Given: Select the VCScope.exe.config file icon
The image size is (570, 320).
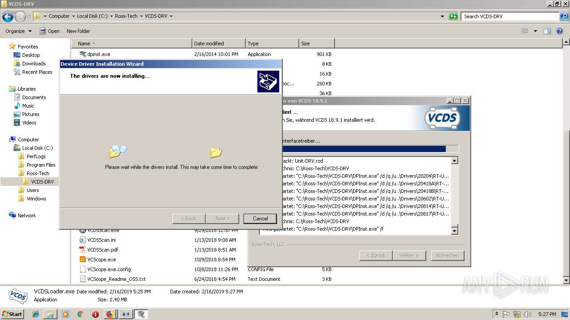Looking at the screenshot, I should 82,269.
